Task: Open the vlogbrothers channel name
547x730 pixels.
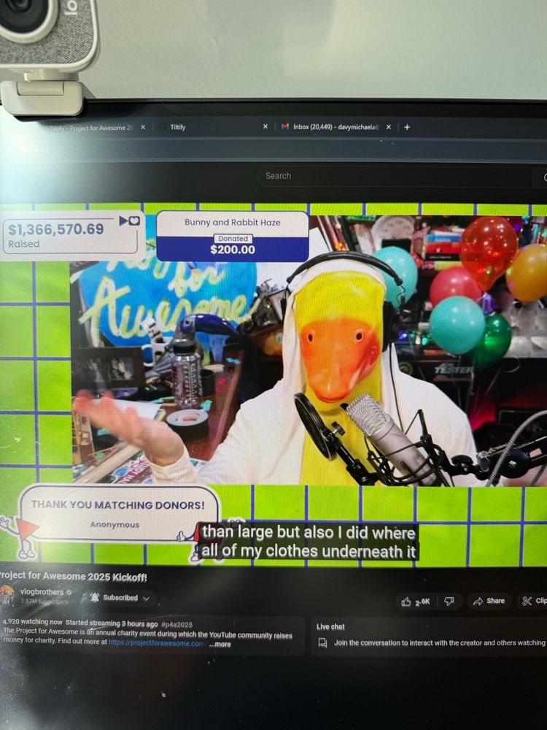Action: click(x=42, y=592)
